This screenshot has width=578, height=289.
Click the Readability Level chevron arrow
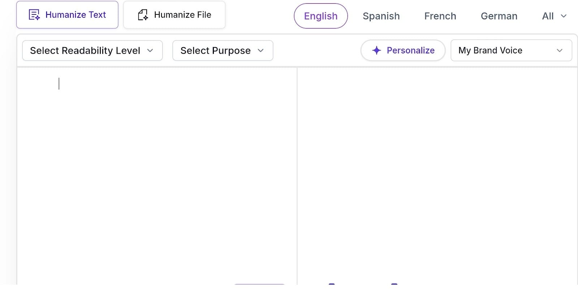coord(150,51)
